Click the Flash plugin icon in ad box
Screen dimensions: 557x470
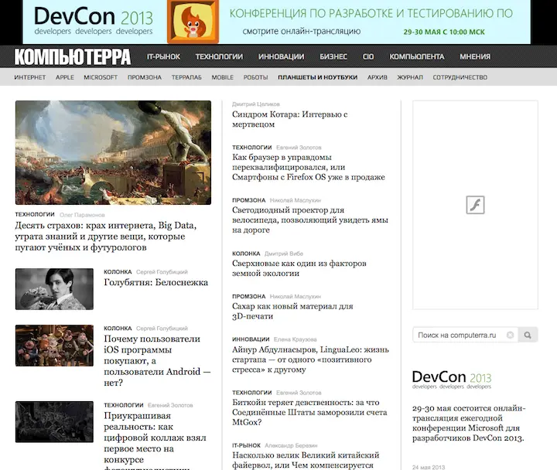(x=475, y=205)
